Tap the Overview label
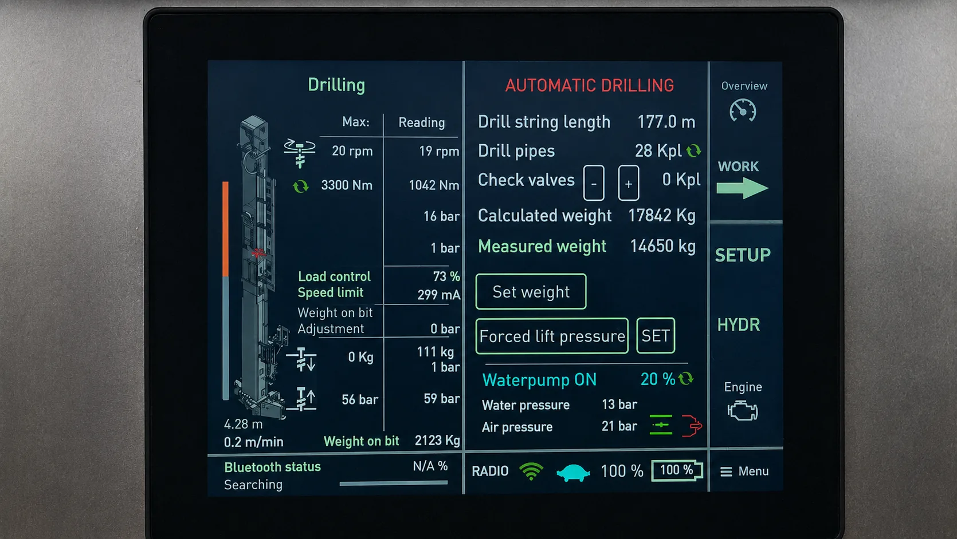The width and height of the screenshot is (957, 539). tap(744, 86)
